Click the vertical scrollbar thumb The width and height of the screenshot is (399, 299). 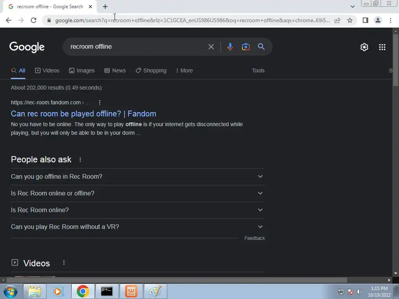point(395,60)
